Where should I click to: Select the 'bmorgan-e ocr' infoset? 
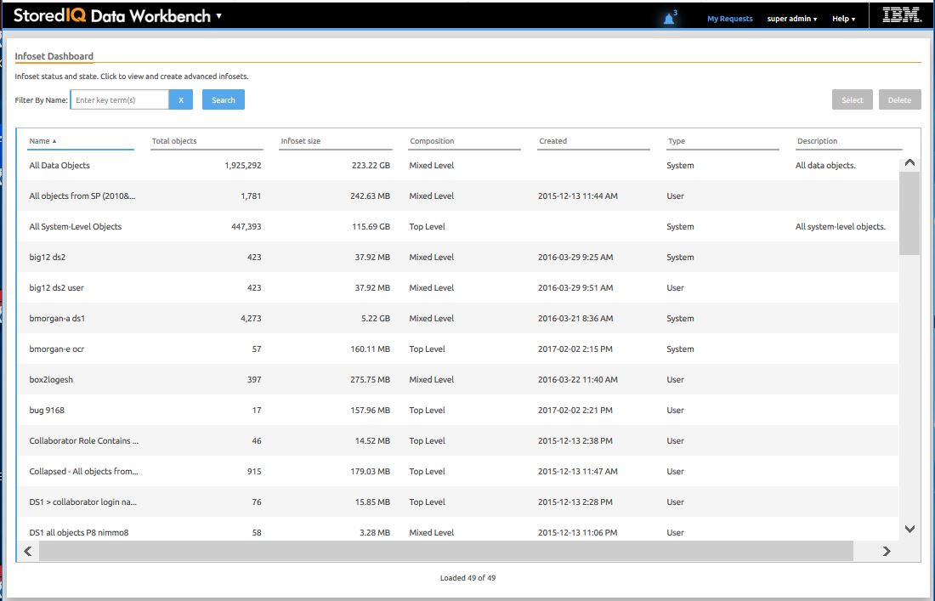[x=457, y=349]
